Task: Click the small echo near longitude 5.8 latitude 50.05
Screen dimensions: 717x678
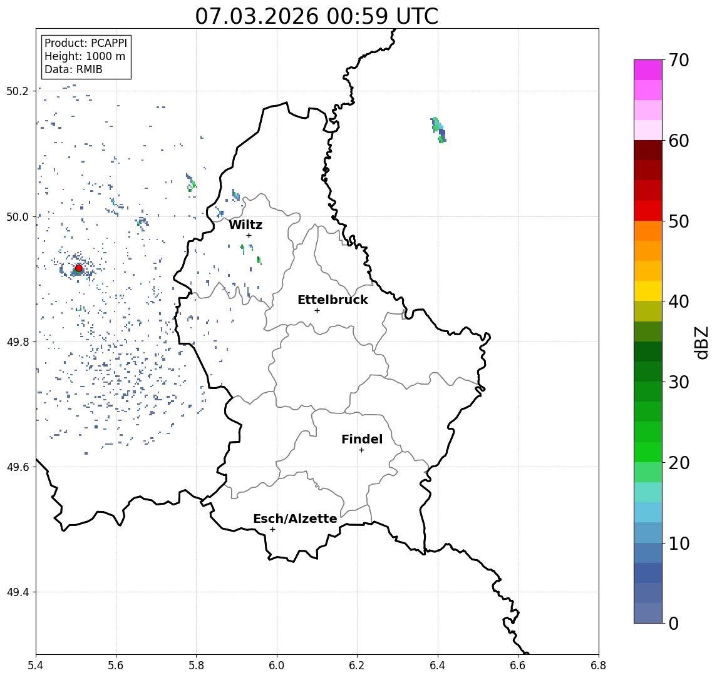Action: (x=191, y=182)
